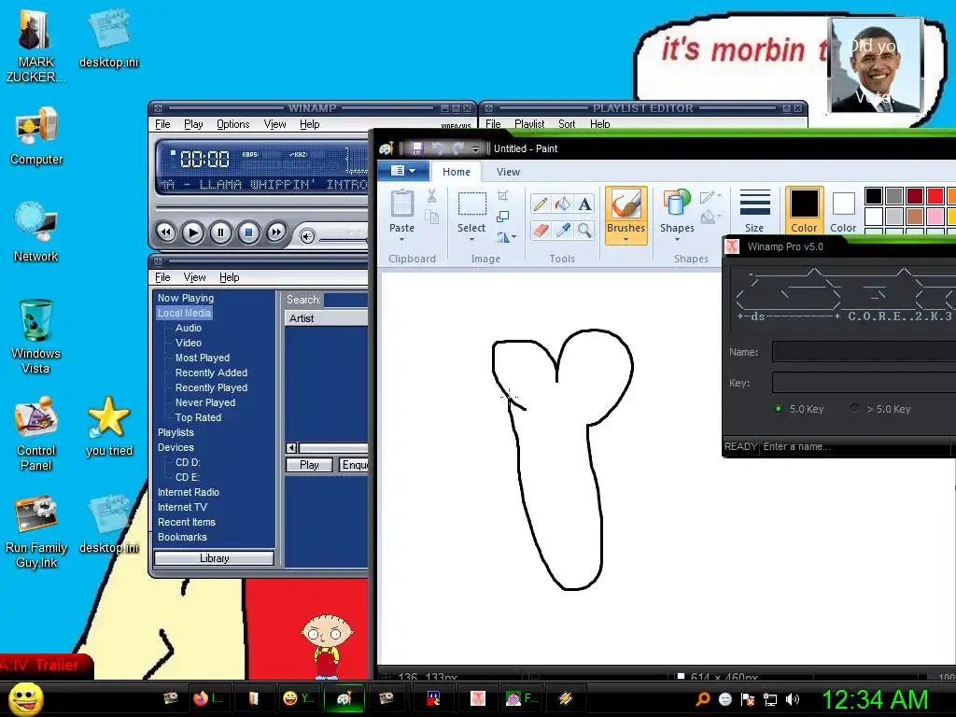Select Color 2 white swatch button
Image resolution: width=956 pixels, height=717 pixels.
point(843,210)
